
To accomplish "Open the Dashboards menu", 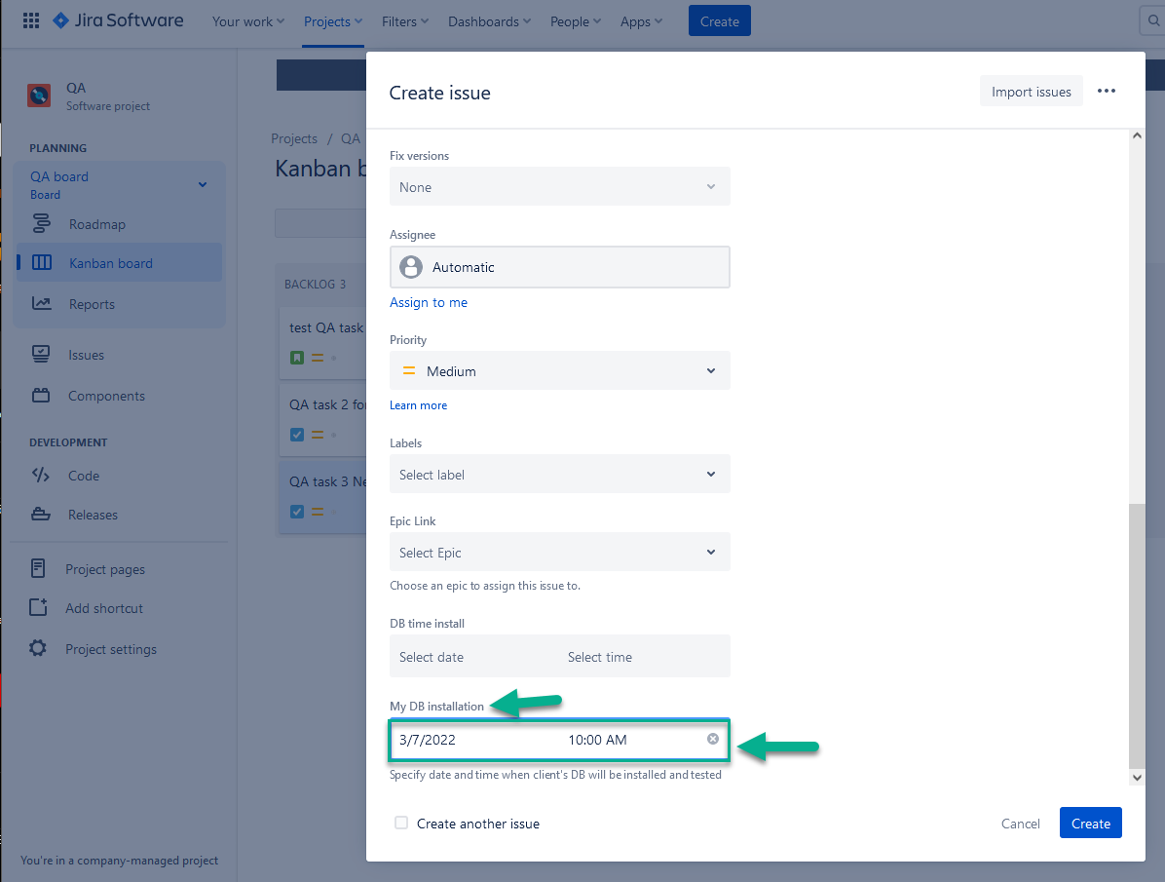I will click(x=490, y=21).
